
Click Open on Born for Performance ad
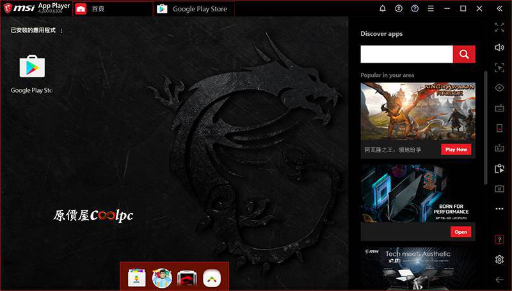[461, 232]
